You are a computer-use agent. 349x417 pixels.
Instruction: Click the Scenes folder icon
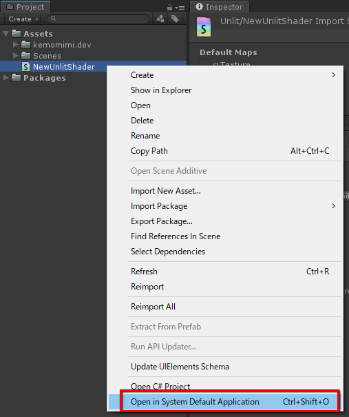[25, 56]
